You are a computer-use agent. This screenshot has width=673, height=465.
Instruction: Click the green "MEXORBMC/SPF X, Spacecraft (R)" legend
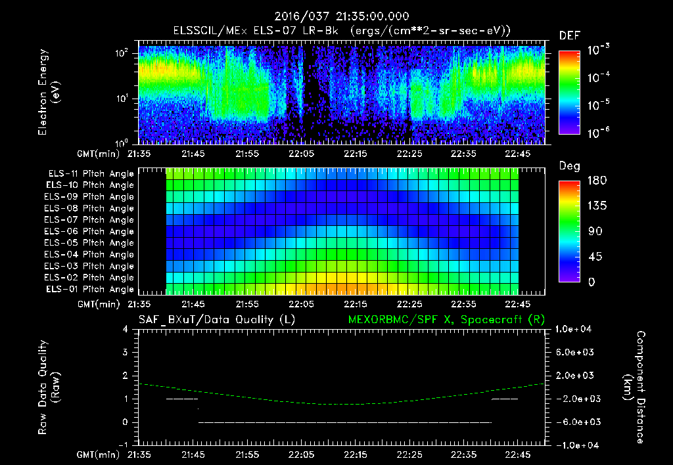click(446, 320)
